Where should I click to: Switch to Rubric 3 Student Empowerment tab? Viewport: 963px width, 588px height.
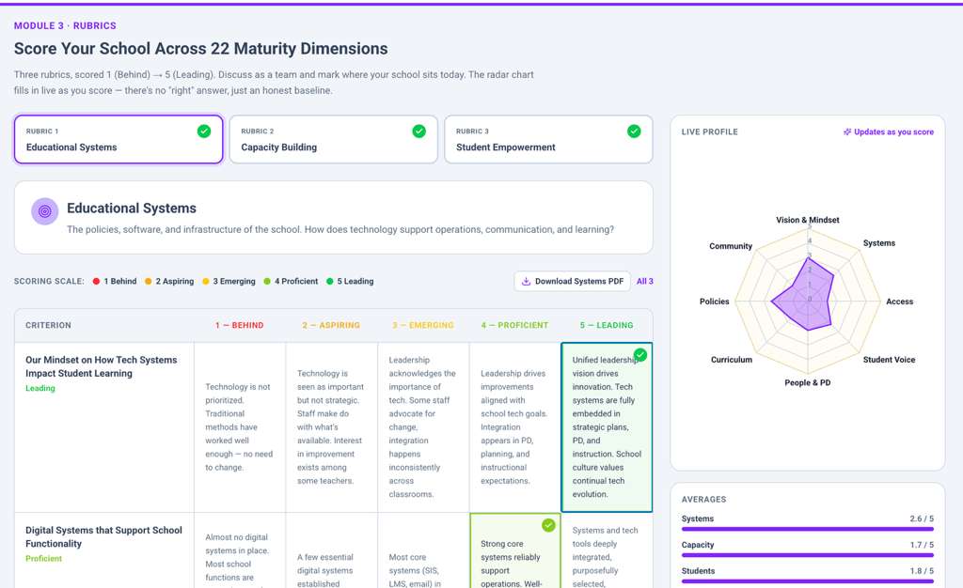pyautogui.click(x=548, y=139)
